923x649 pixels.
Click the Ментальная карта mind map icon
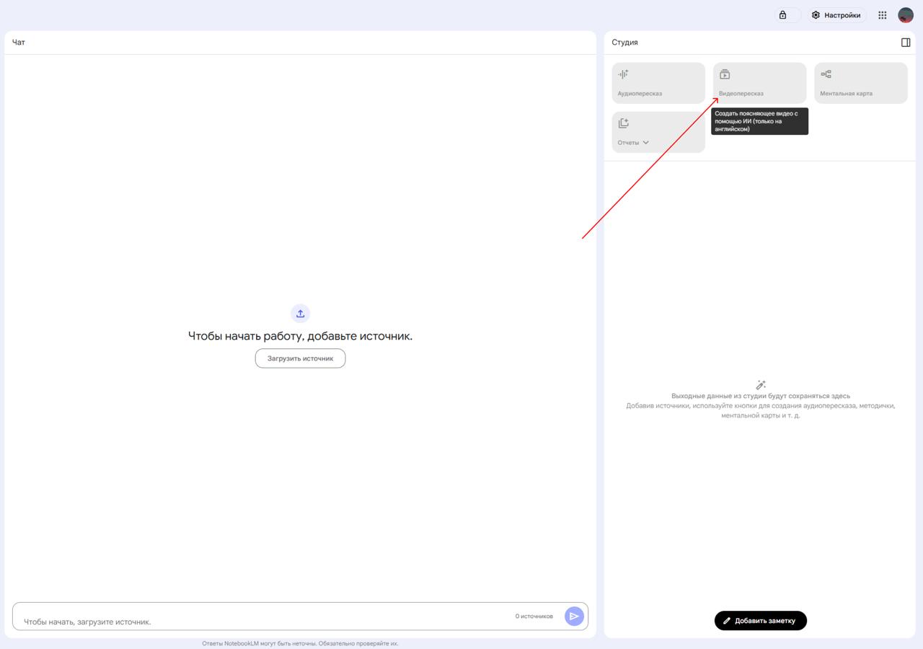coord(826,74)
